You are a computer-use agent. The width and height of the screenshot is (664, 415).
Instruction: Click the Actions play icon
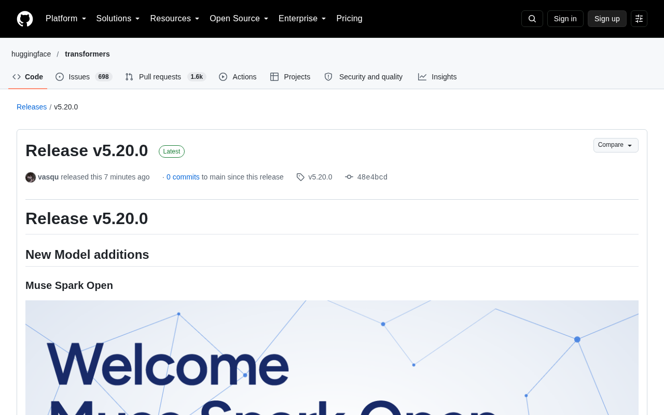(x=223, y=77)
